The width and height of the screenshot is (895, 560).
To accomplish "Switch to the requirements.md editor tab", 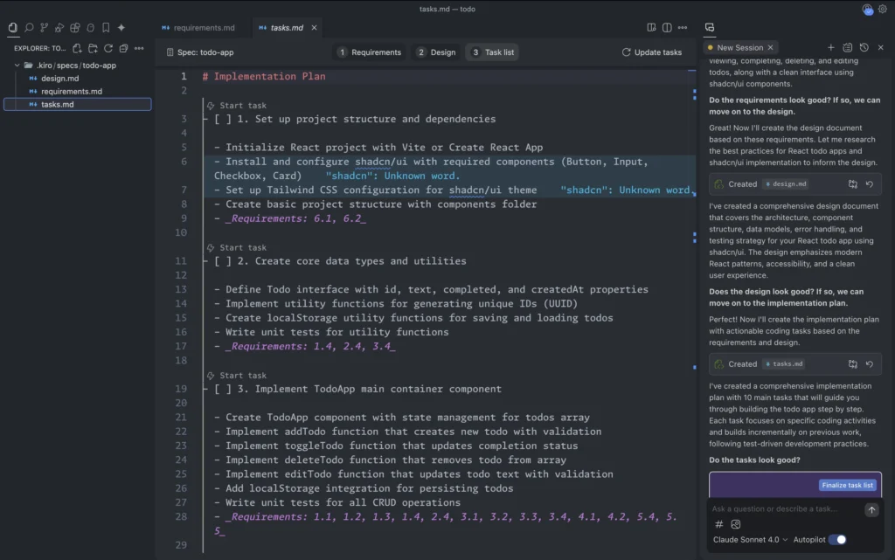I will point(198,27).
